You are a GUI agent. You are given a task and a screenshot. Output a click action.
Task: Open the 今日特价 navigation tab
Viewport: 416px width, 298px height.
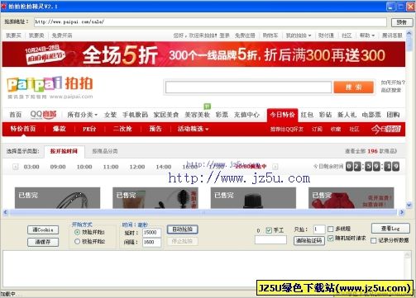[282, 115]
